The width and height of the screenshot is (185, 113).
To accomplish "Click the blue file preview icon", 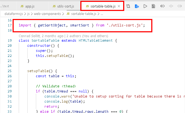I will coord(137,6).
